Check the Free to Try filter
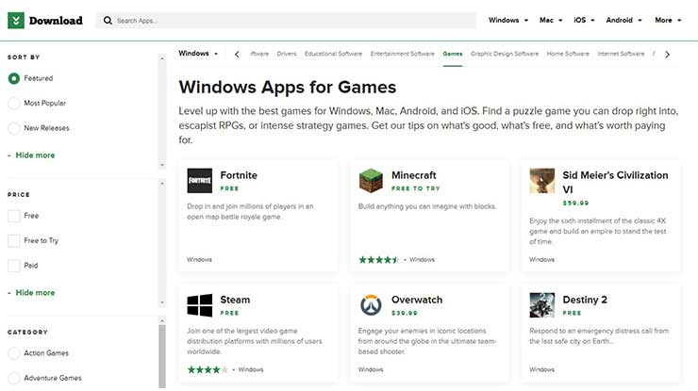Screen dimensions: 698x391 click(x=14, y=240)
